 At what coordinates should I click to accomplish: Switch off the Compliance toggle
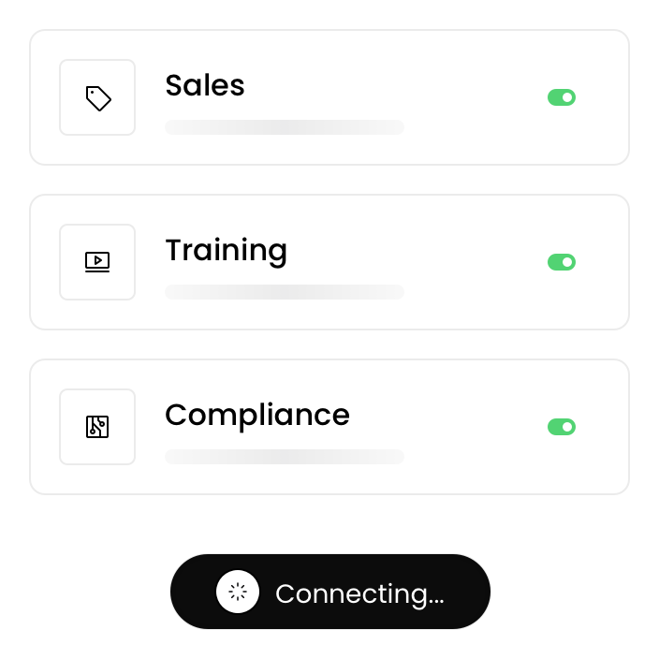point(562,427)
